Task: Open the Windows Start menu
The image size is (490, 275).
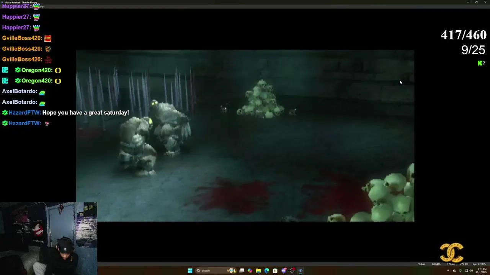Action: 190,270
